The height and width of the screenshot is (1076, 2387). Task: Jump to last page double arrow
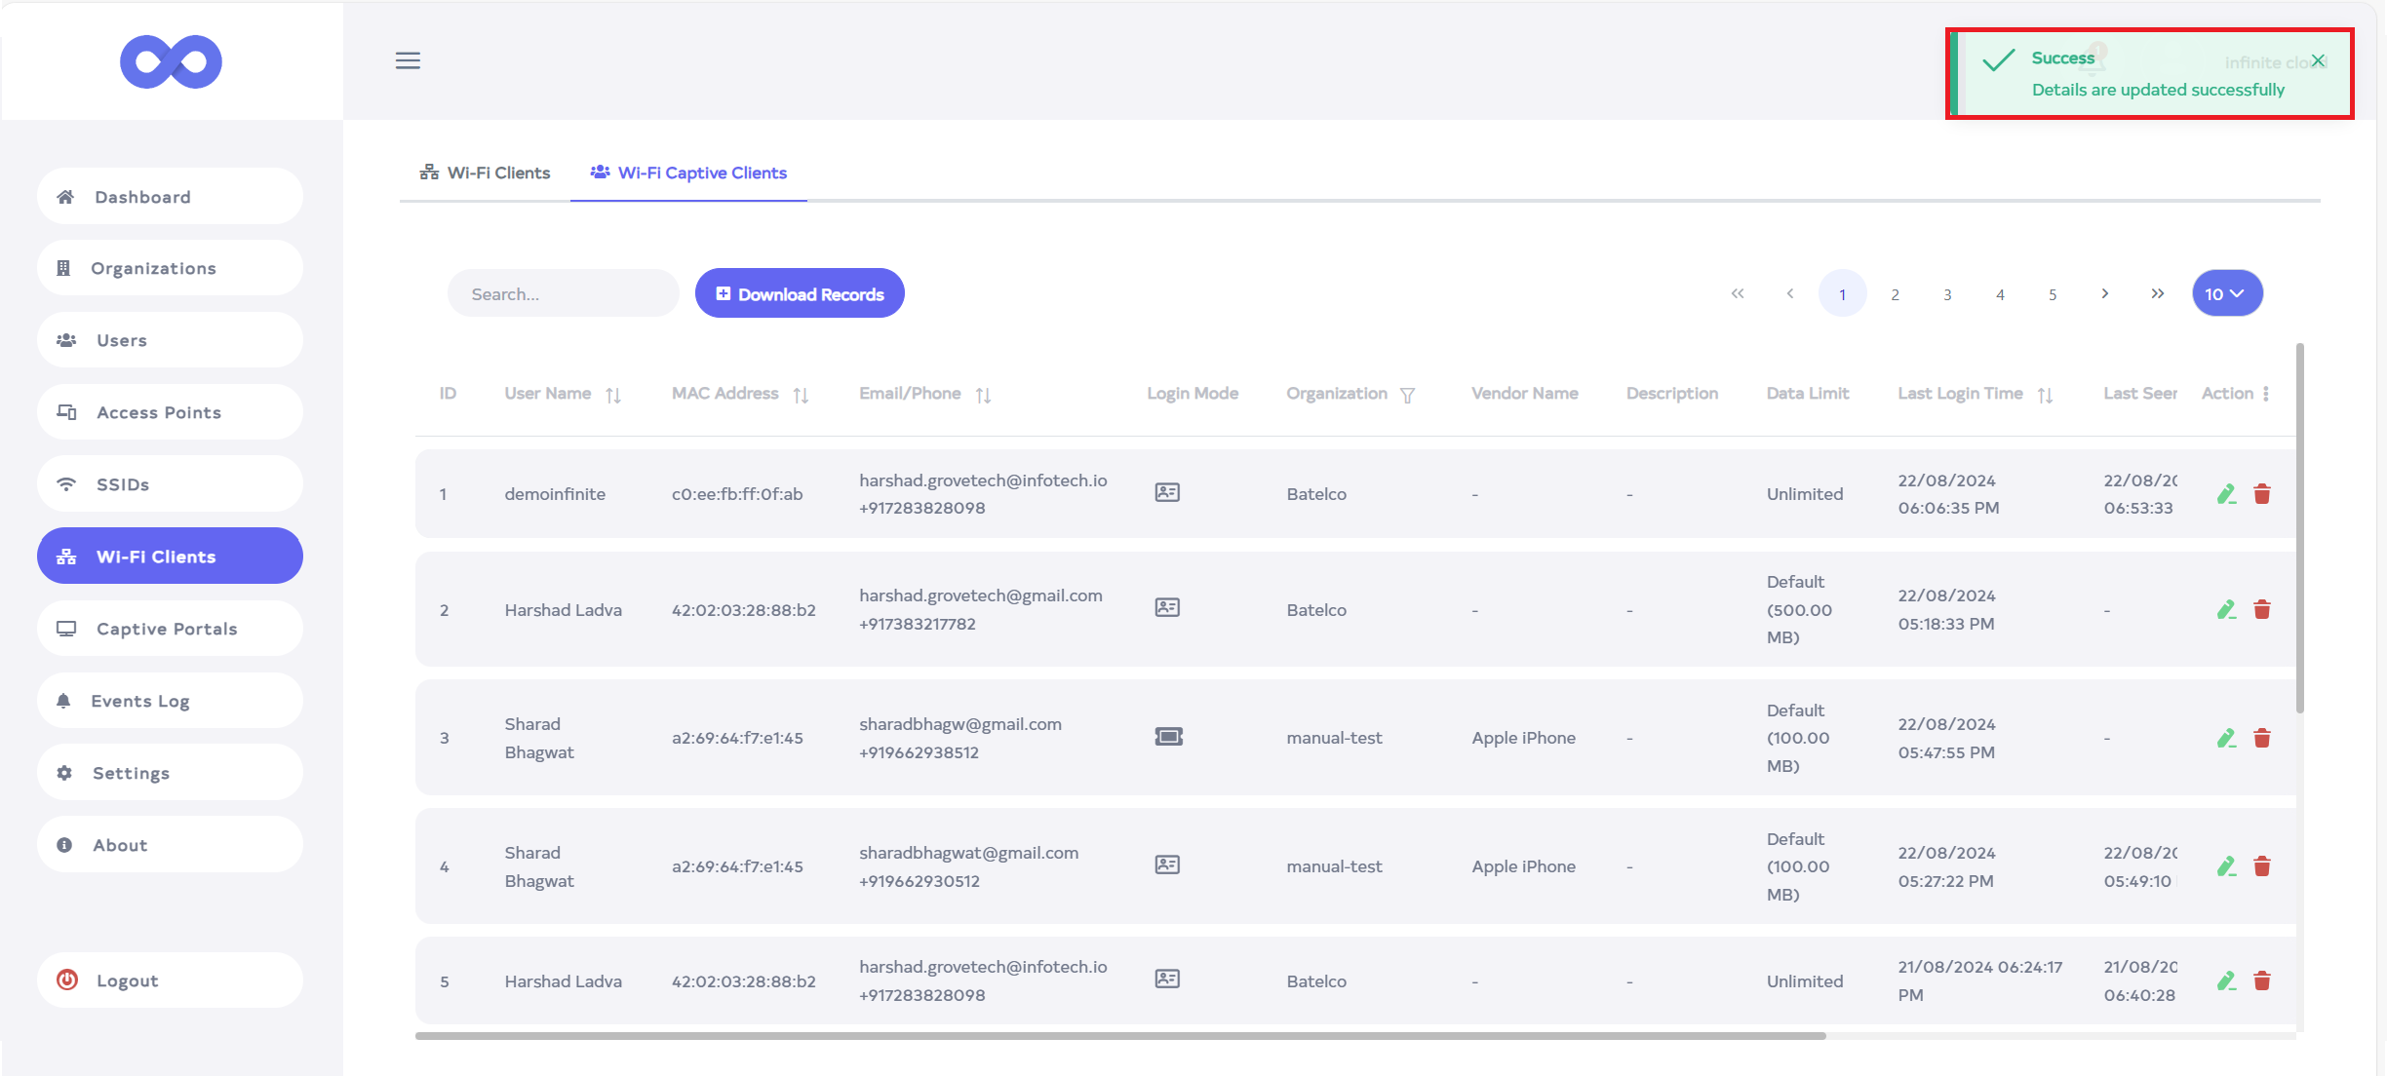pyautogui.click(x=2158, y=293)
